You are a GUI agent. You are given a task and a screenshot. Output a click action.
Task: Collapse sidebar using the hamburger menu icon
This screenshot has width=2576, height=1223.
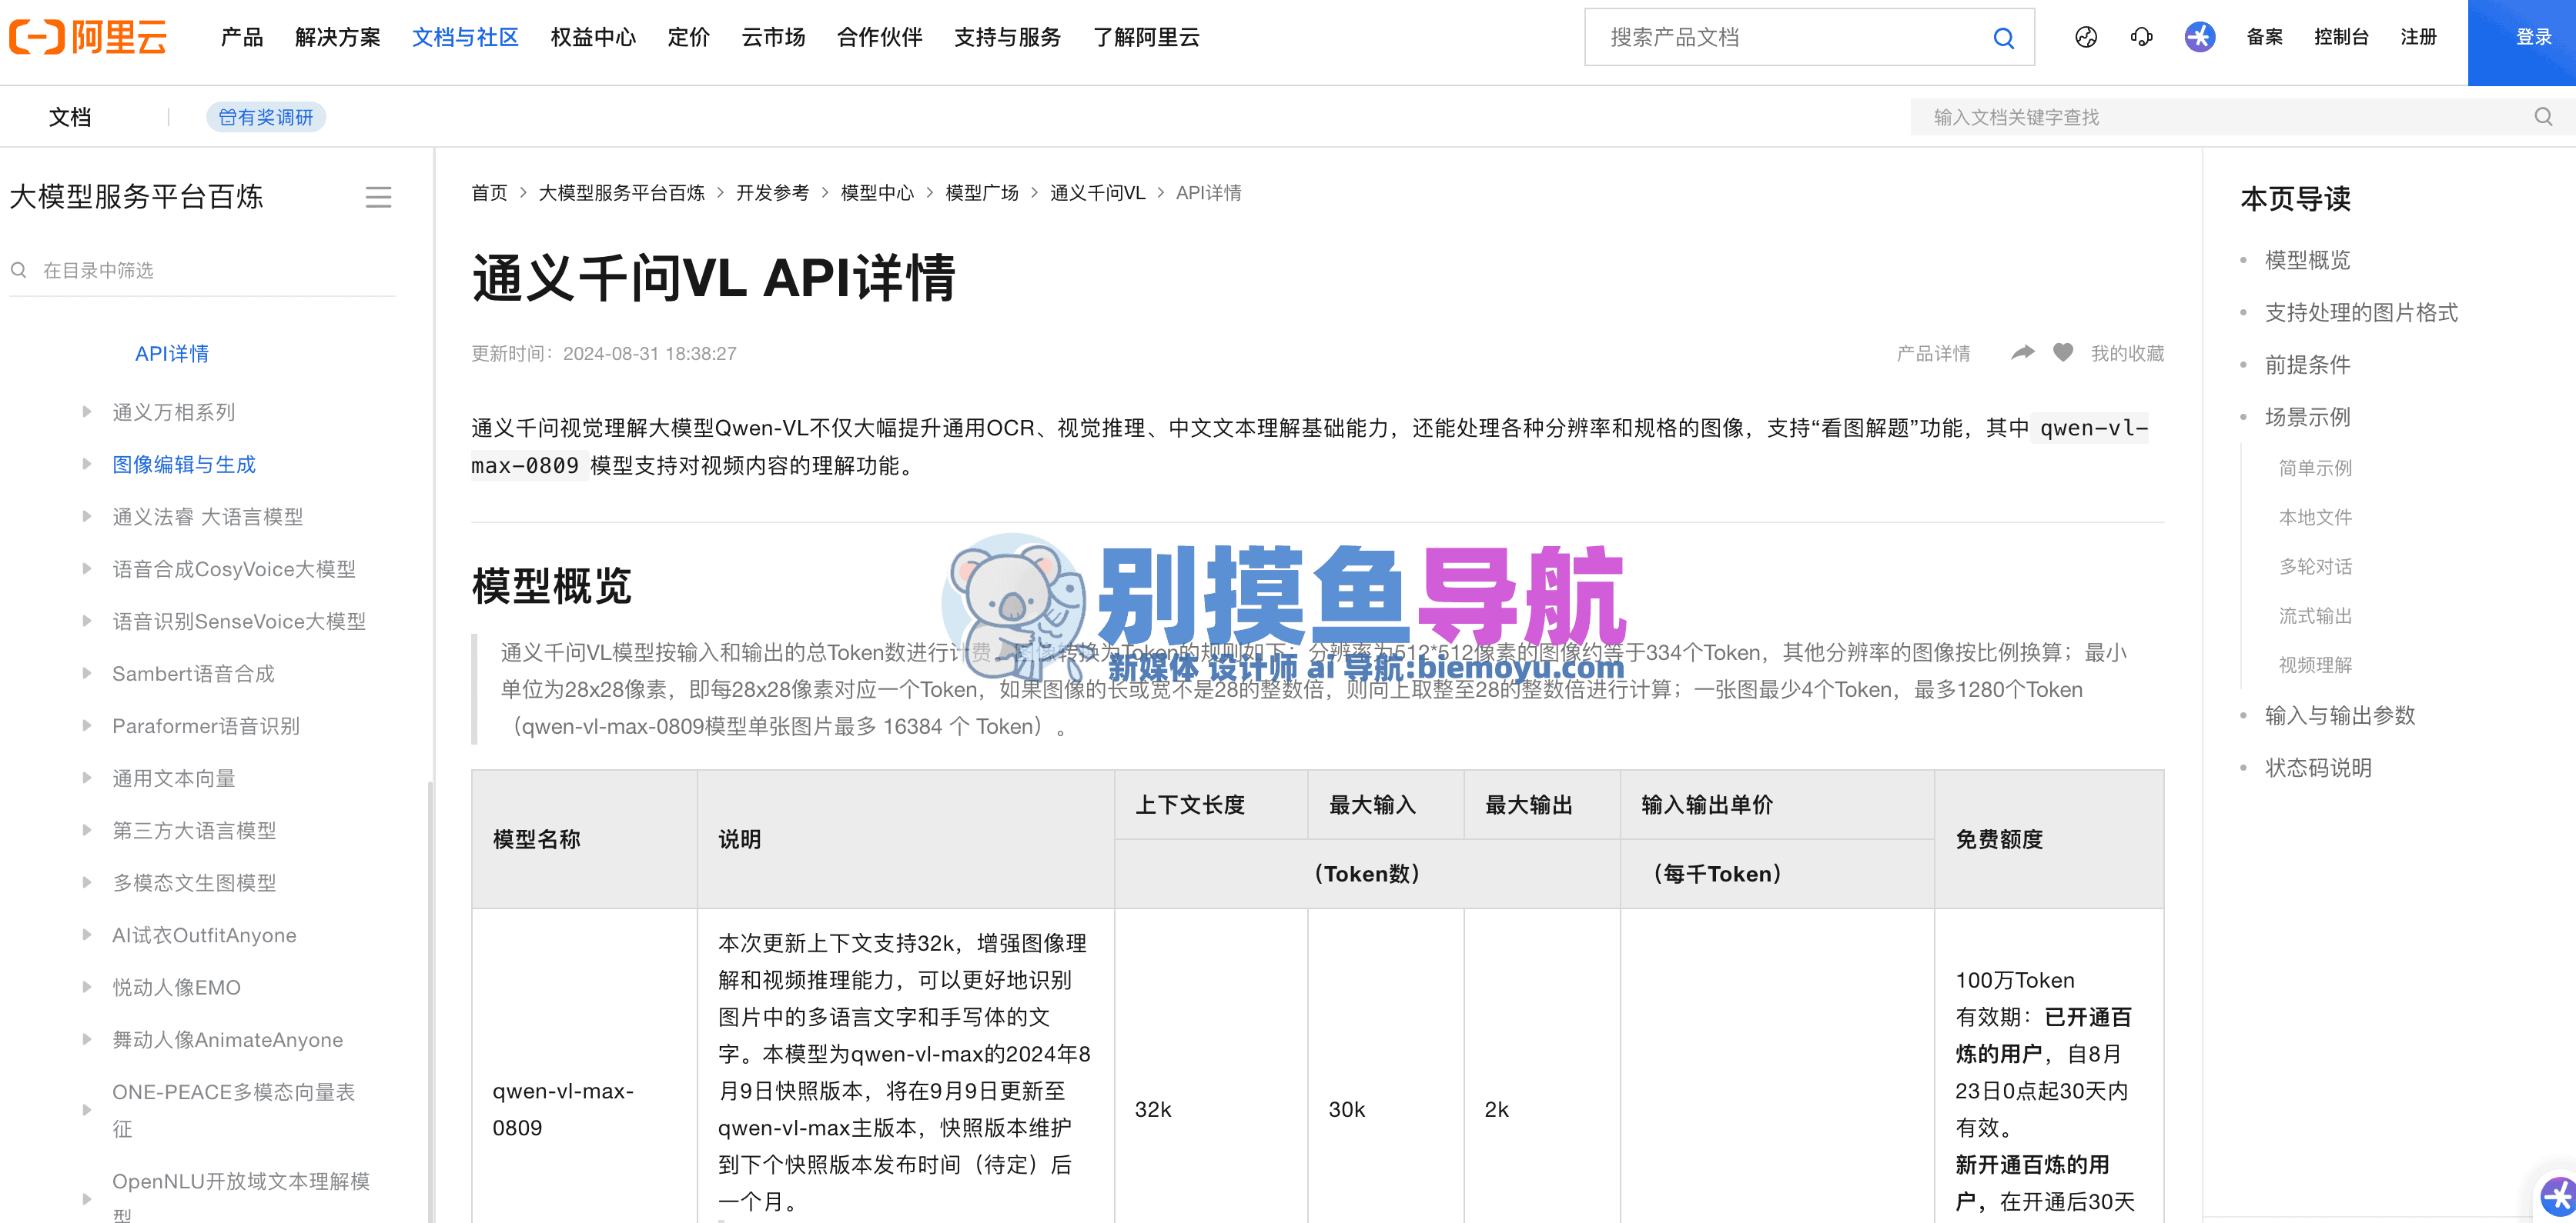(378, 197)
